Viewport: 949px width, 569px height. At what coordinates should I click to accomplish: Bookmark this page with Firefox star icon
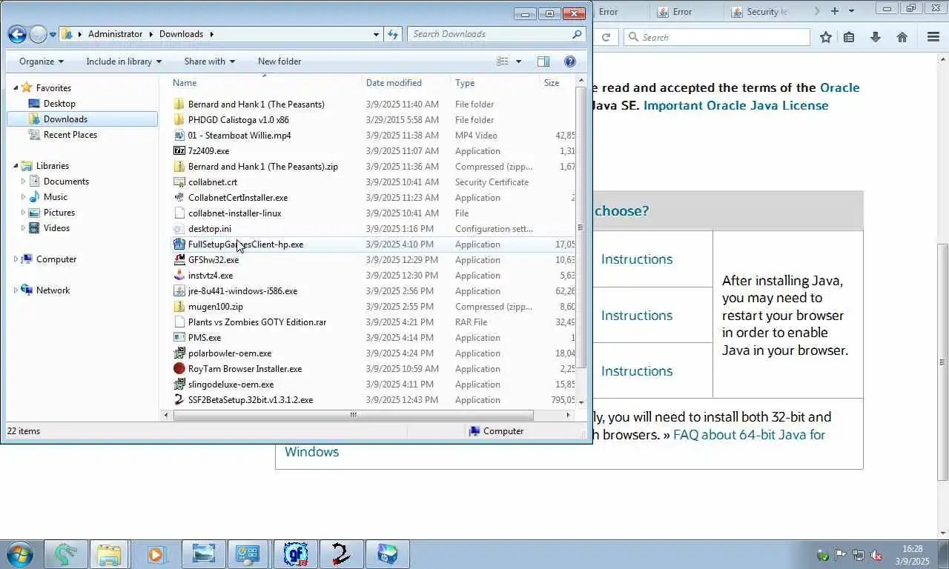826,37
